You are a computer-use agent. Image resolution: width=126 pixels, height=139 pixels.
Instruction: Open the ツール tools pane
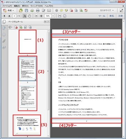[x=102, y=16]
